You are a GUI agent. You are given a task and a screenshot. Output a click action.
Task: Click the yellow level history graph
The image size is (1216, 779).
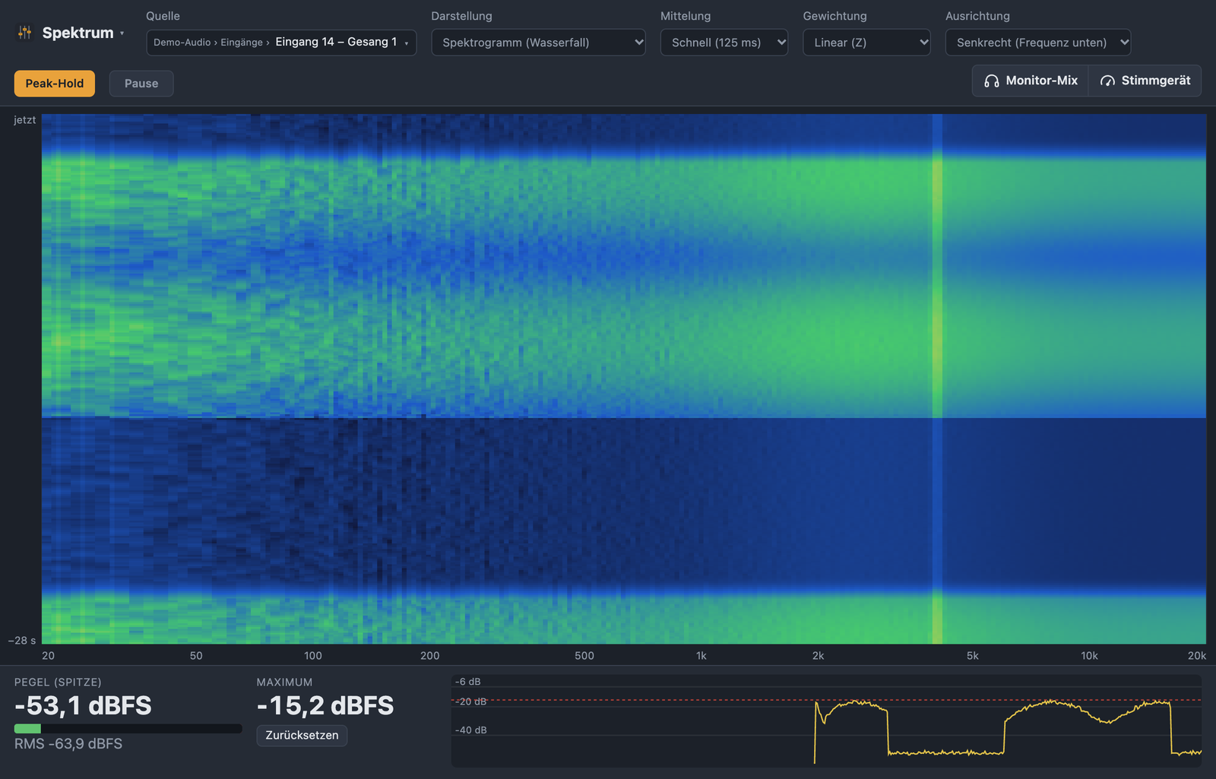pos(826,720)
